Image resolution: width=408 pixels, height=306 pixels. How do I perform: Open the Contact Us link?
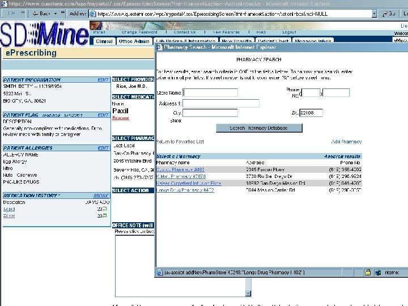(x=185, y=32)
